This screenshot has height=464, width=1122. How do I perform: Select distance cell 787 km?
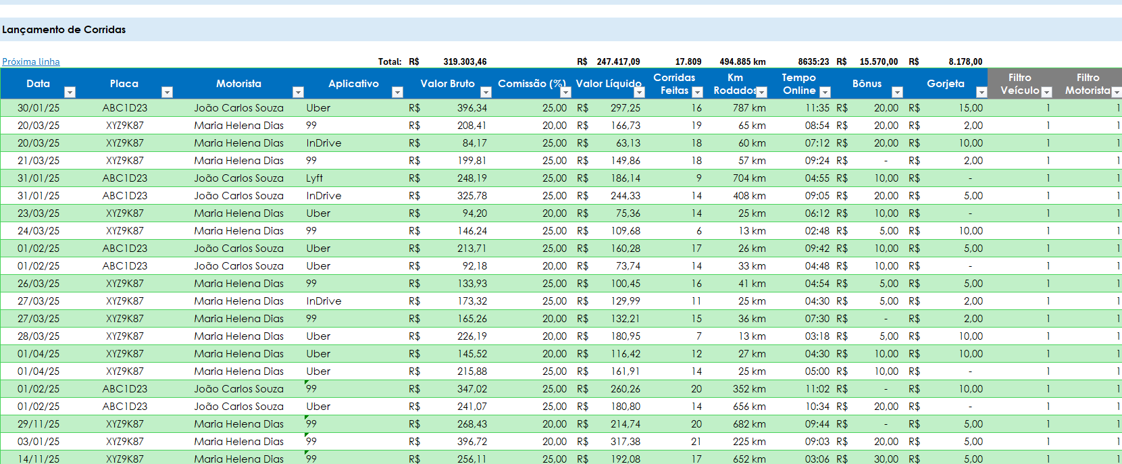749,108
